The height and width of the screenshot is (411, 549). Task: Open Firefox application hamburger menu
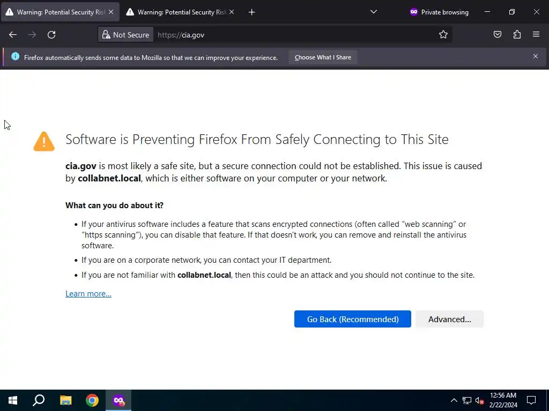536,35
